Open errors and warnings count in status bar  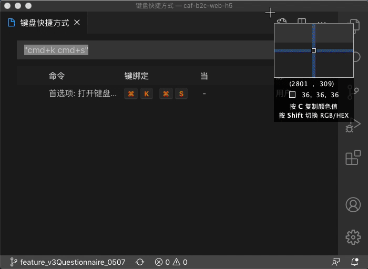pyautogui.click(x=171, y=262)
